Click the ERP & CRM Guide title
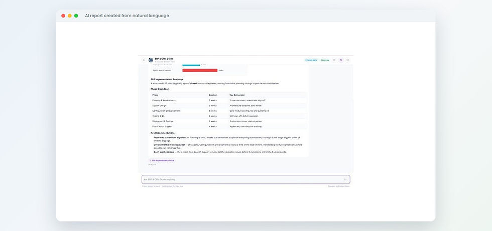 pyautogui.click(x=164, y=59)
